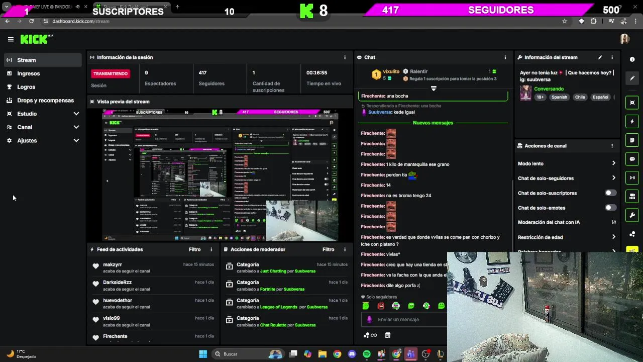Expand Chat de solo-seguidores setting
Screen dimensions: 643x362
click(567, 178)
